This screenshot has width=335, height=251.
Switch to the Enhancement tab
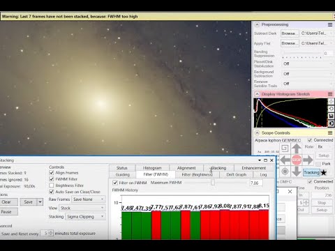point(253,168)
